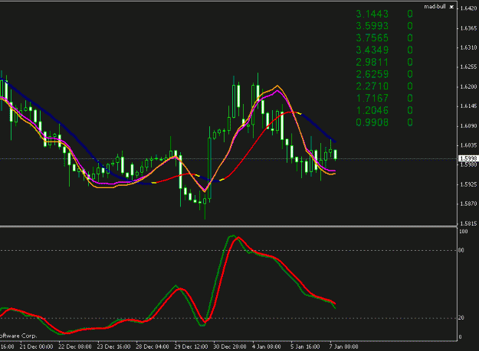The image size is (479, 351).
Task: Click the 1.5925 price scale label
Action: pyautogui.click(x=468, y=184)
